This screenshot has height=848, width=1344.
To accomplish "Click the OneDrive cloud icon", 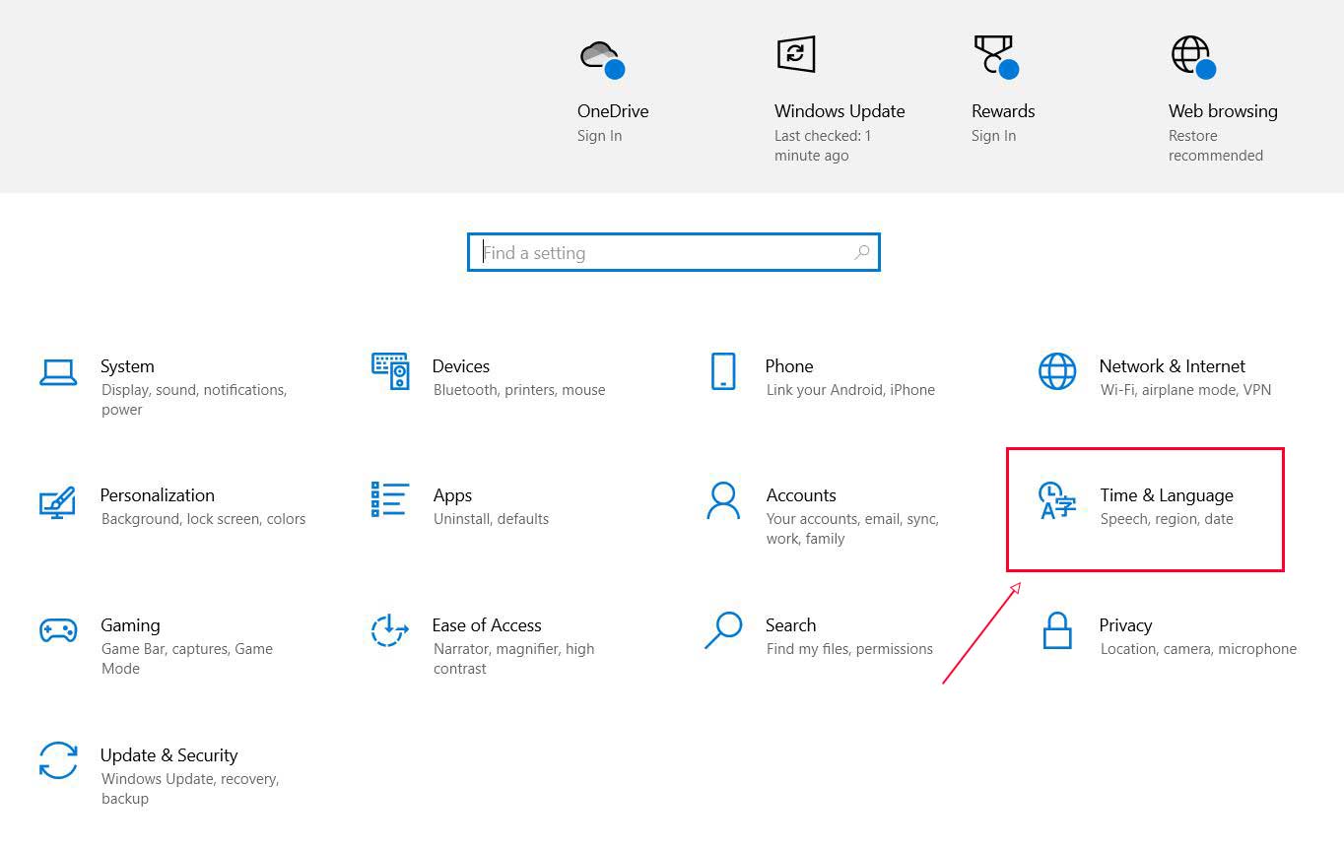I will 602,58.
